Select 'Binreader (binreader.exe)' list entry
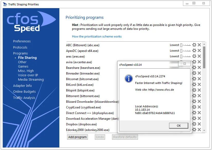Image resolution: width=212 pixels, height=150 pixels. (83, 73)
